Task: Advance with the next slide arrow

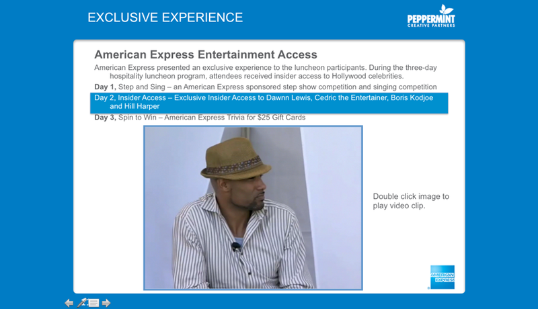Action: (106, 303)
